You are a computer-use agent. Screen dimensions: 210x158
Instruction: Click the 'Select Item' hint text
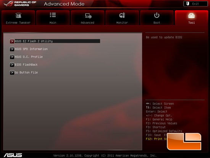pos(162,108)
